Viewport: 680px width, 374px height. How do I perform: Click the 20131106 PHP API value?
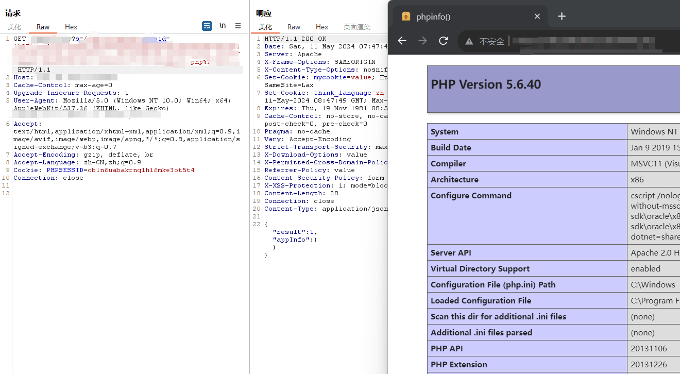point(650,349)
